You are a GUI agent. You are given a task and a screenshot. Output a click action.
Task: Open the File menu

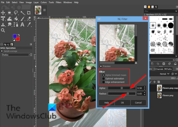pos(3,2)
